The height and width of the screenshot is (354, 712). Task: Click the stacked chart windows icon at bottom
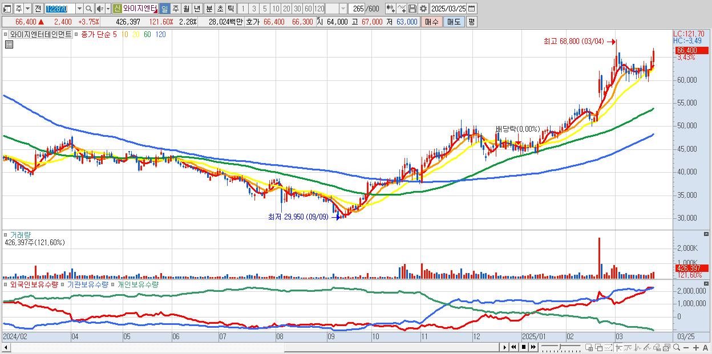[x=666, y=348]
